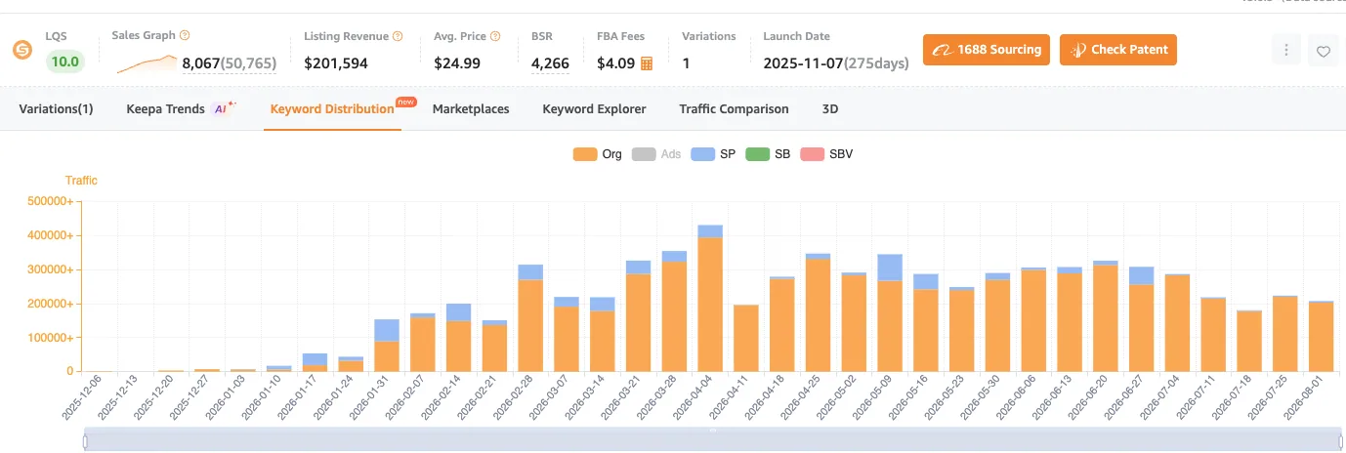Click the Traffic axis title
Image resolution: width=1346 pixels, height=453 pixels.
tap(81, 181)
